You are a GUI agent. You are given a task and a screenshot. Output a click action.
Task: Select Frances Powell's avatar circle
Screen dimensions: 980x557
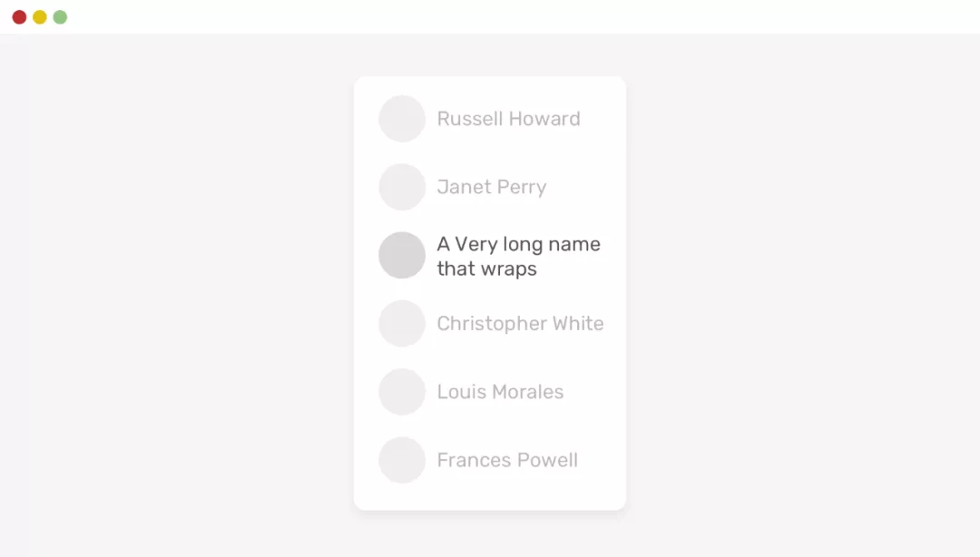[x=402, y=460]
